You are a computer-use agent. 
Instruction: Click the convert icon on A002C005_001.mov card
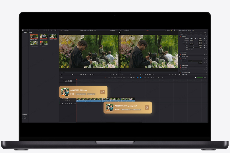point(102,92)
